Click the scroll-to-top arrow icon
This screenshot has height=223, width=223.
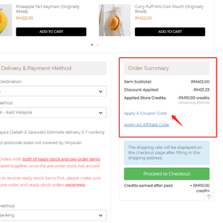209,197
